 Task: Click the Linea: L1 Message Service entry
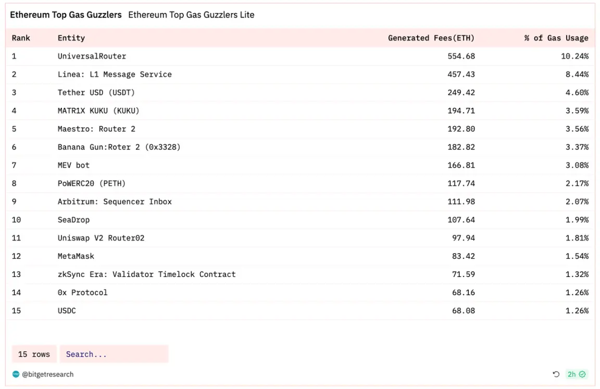(115, 74)
